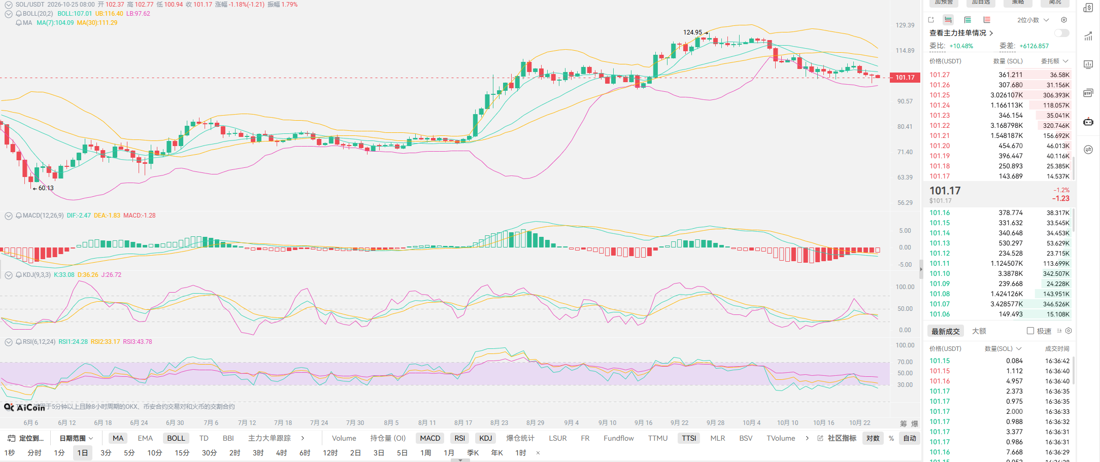1100x462 pixels.
Task: Open the 委托额 column dropdown
Action: pos(1054,61)
